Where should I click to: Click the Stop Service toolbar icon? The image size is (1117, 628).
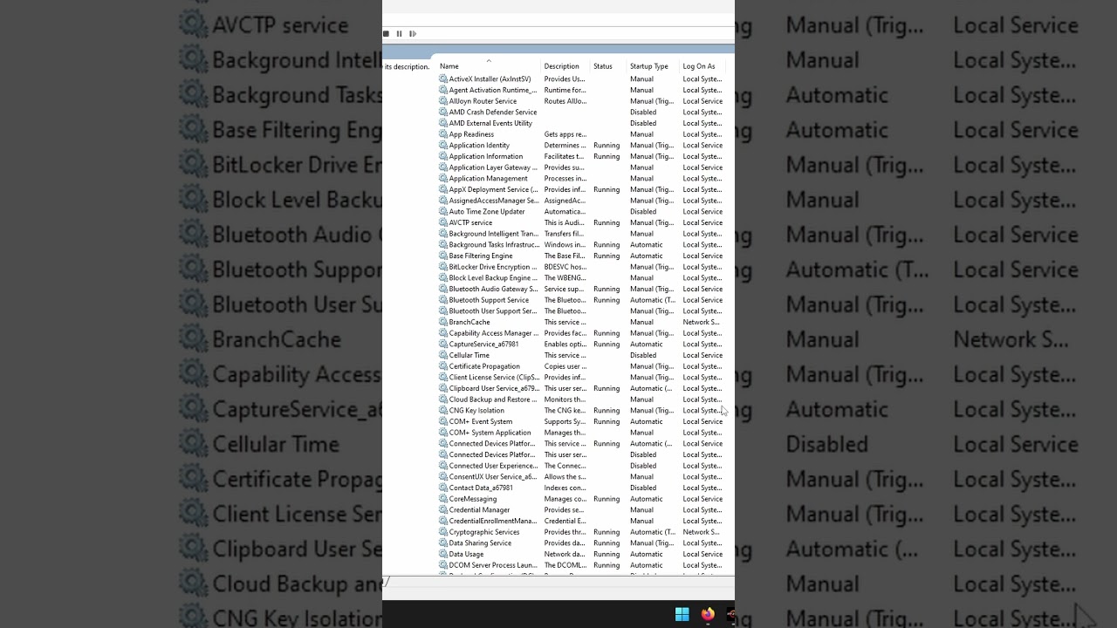click(x=387, y=34)
